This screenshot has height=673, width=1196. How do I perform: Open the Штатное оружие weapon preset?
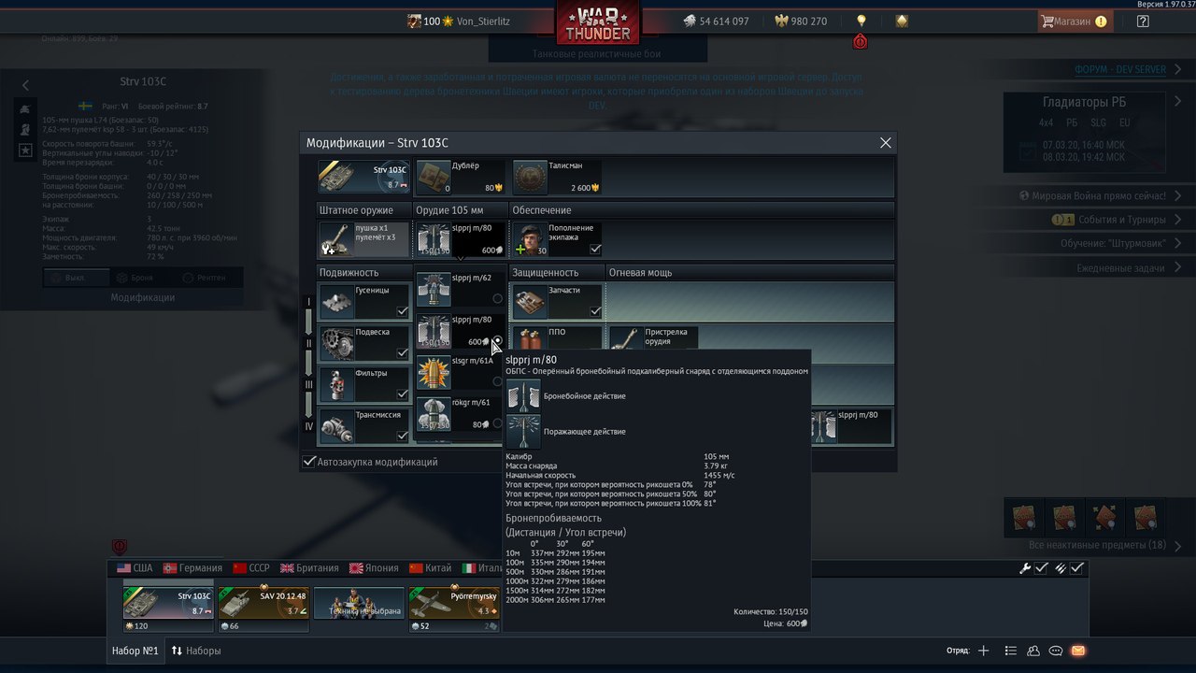pos(364,239)
